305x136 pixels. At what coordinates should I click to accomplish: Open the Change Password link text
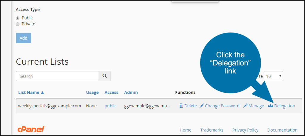(x=222, y=106)
